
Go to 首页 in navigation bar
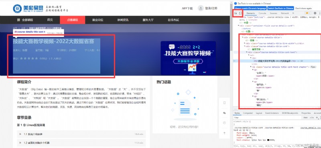[50, 20]
